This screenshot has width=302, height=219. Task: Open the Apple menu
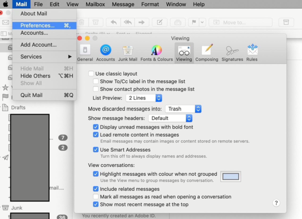point(6,4)
